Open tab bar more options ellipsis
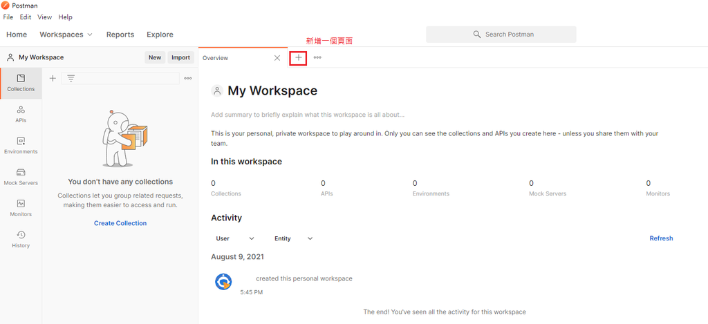 317,58
